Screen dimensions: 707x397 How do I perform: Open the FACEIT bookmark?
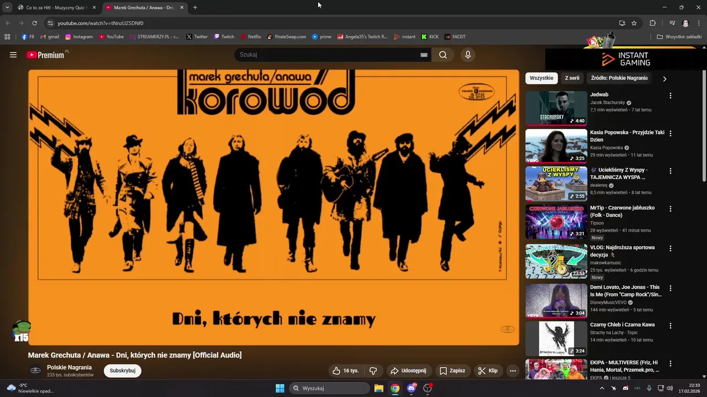point(455,37)
